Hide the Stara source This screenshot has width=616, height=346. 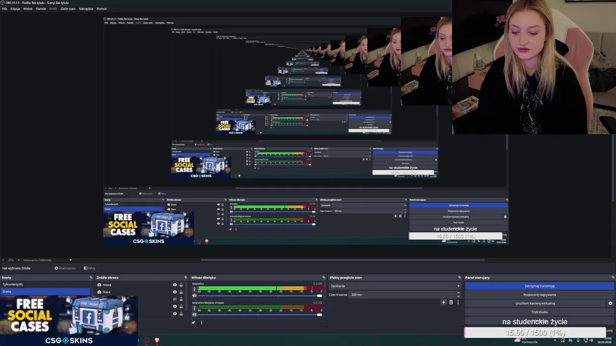click(x=175, y=292)
